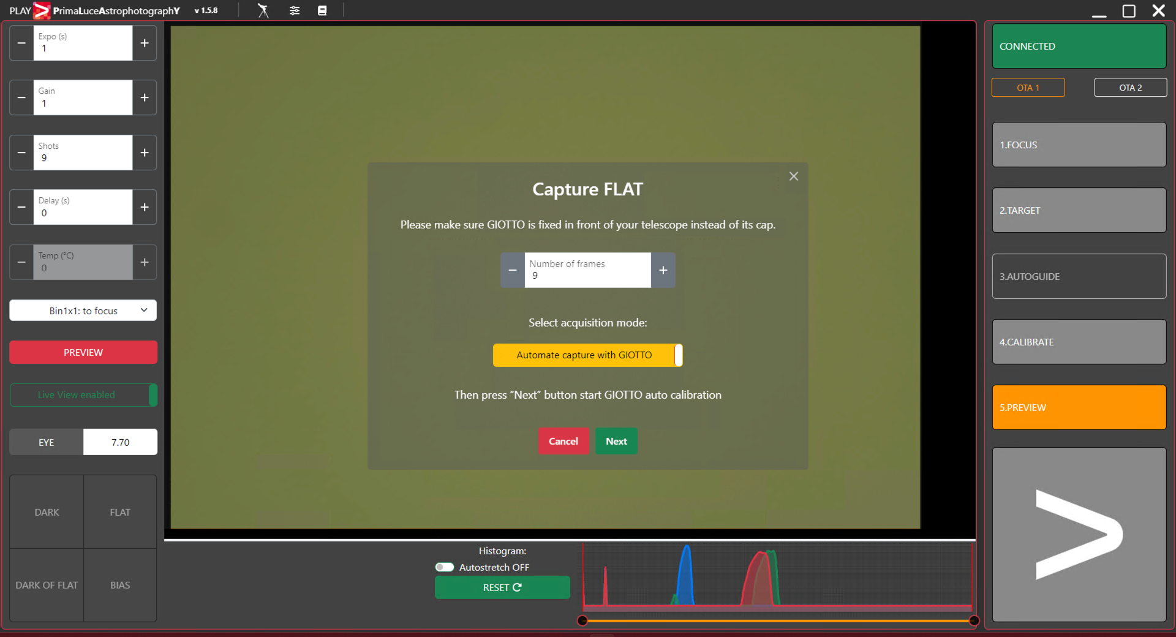Viewport: 1176px width, 637px height.
Task: Click Cancel in Capture FLAT dialog
Action: [563, 441]
